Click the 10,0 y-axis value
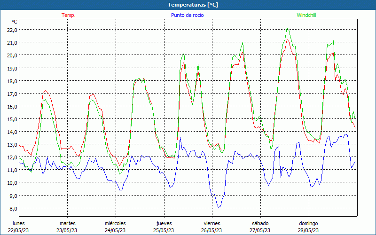The height and width of the screenshot is (235, 376). pos(12,183)
